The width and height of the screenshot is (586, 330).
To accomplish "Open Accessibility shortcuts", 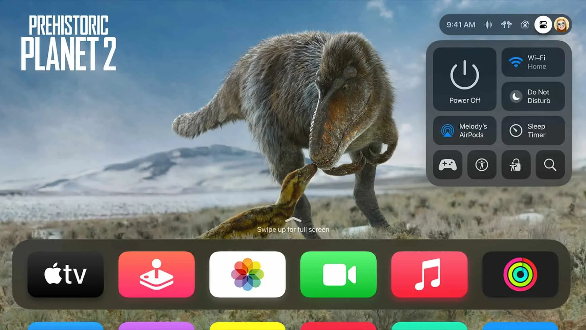I will pyautogui.click(x=482, y=165).
